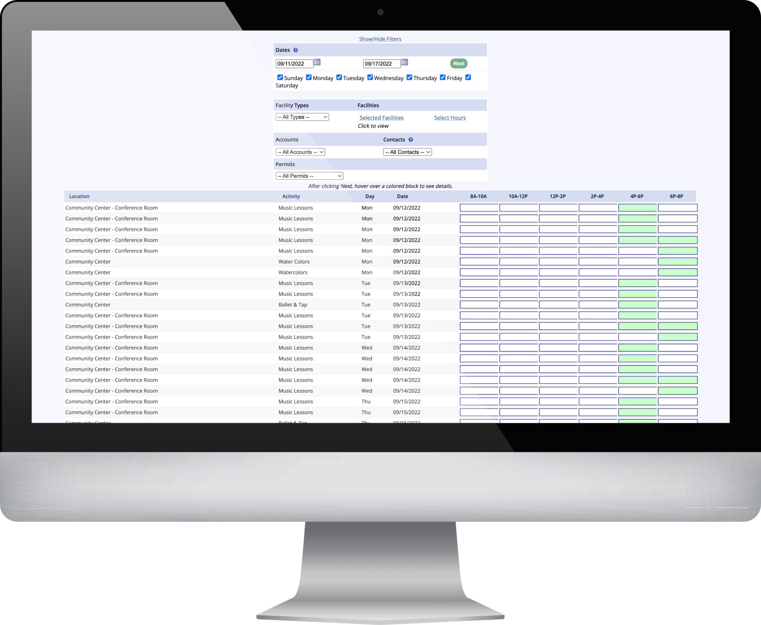Open the start date calendar picker
The image size is (761, 625).
click(317, 63)
